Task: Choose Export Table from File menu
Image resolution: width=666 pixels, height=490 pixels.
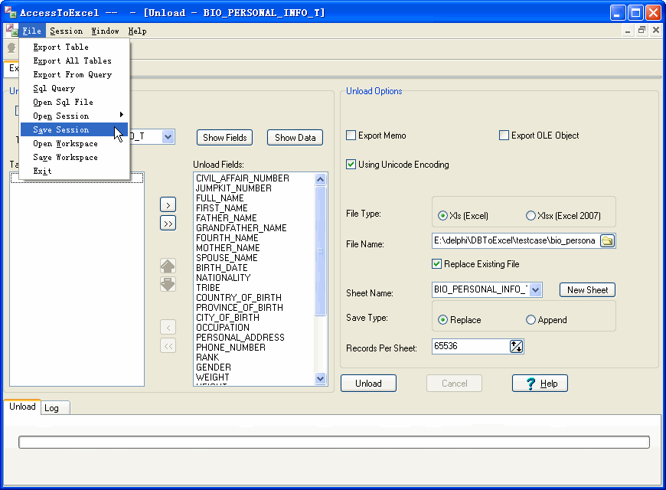Action: point(74,47)
